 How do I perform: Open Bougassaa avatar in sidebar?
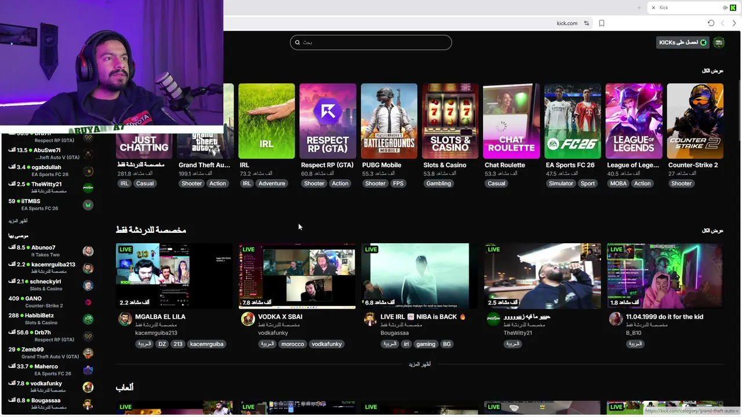coord(88,404)
